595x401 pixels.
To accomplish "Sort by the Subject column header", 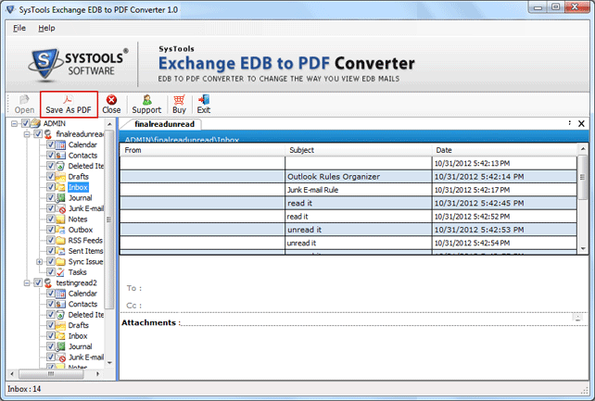I will tap(359, 150).
